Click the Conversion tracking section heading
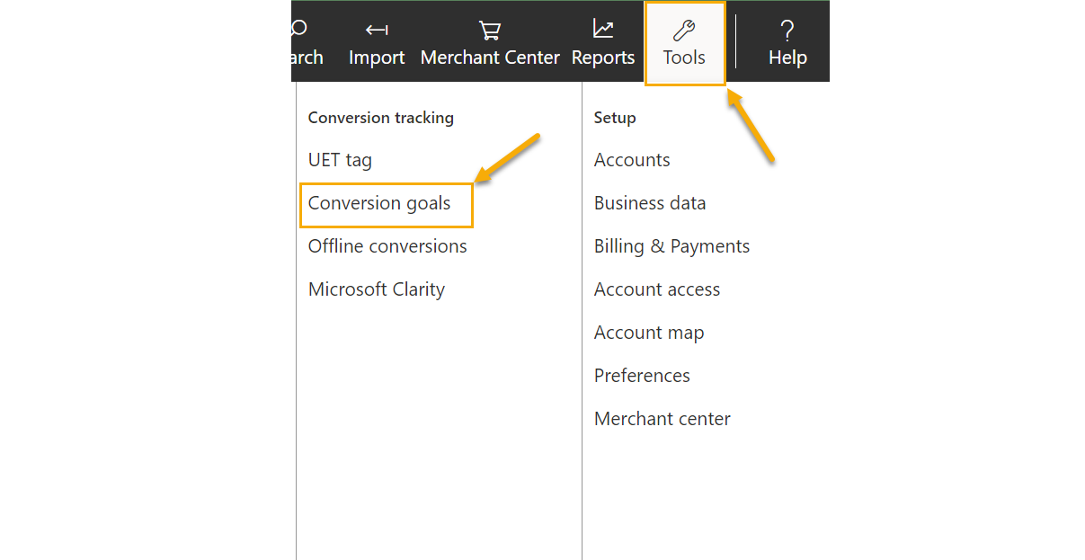1085x560 pixels. coord(381,118)
